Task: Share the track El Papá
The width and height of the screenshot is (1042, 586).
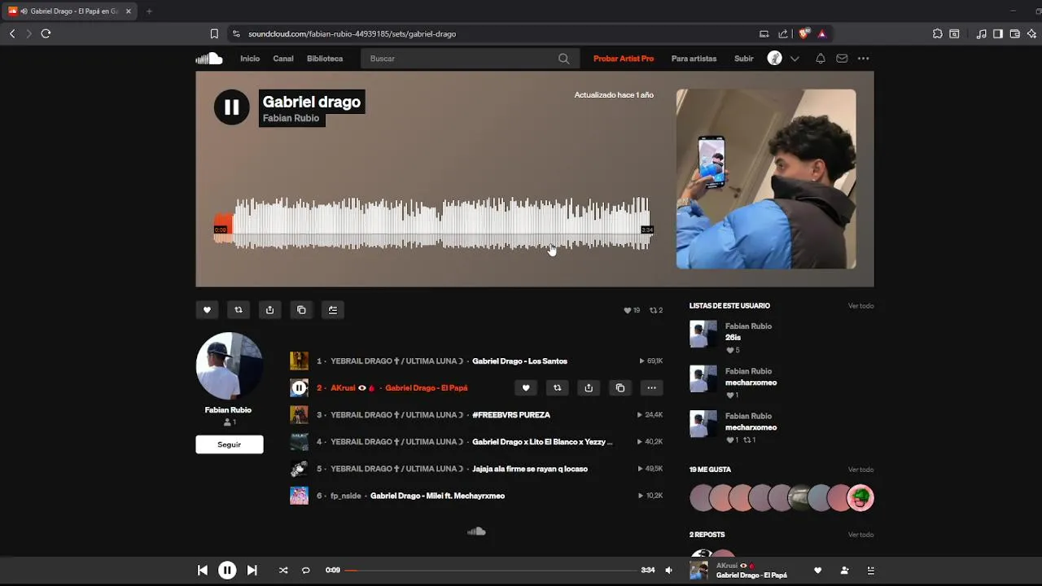Action: click(x=589, y=388)
